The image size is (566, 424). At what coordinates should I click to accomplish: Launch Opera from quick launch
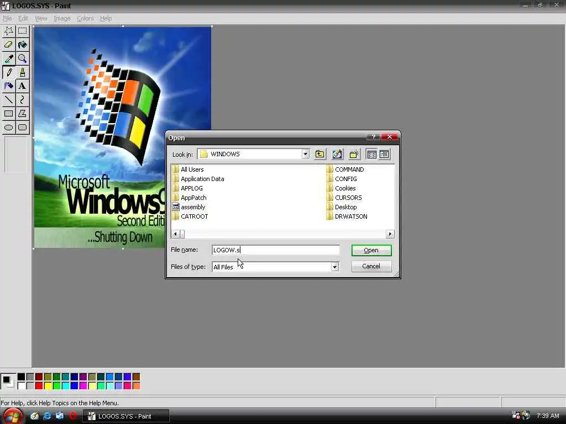coord(72,416)
